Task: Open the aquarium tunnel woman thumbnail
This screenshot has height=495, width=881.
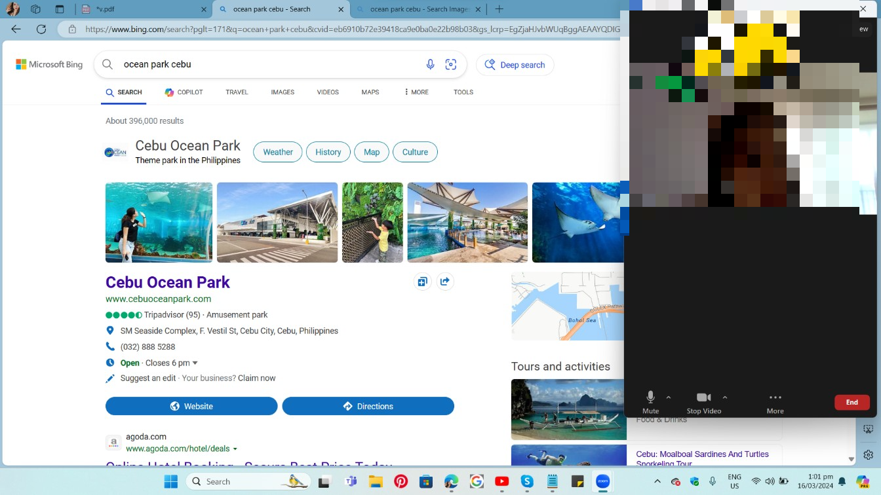Action: click(159, 223)
